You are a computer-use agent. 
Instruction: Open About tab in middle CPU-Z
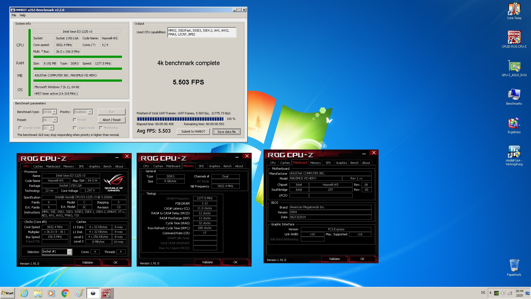[239, 166]
